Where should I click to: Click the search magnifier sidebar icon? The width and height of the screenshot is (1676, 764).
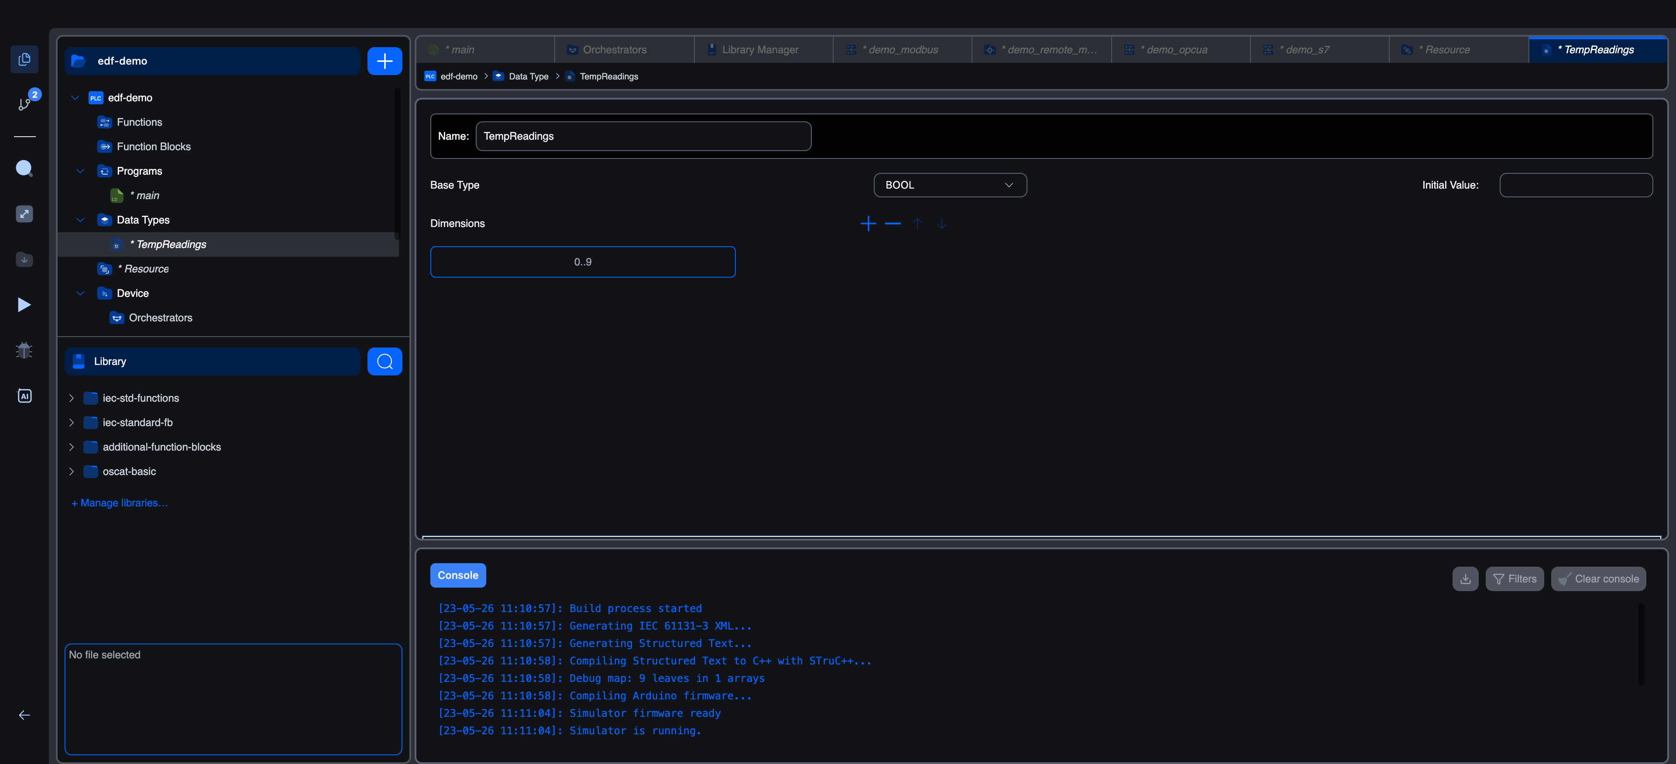pos(24,169)
